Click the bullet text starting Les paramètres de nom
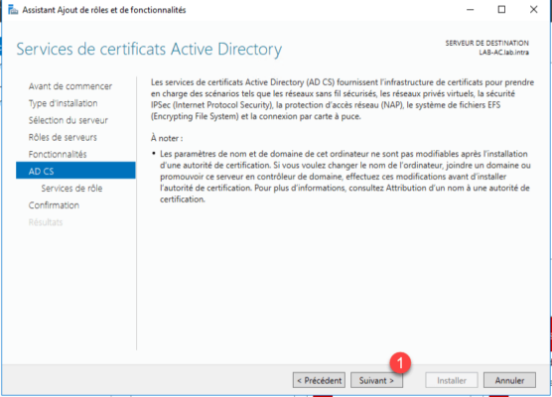The height and width of the screenshot is (397, 552). [345, 177]
